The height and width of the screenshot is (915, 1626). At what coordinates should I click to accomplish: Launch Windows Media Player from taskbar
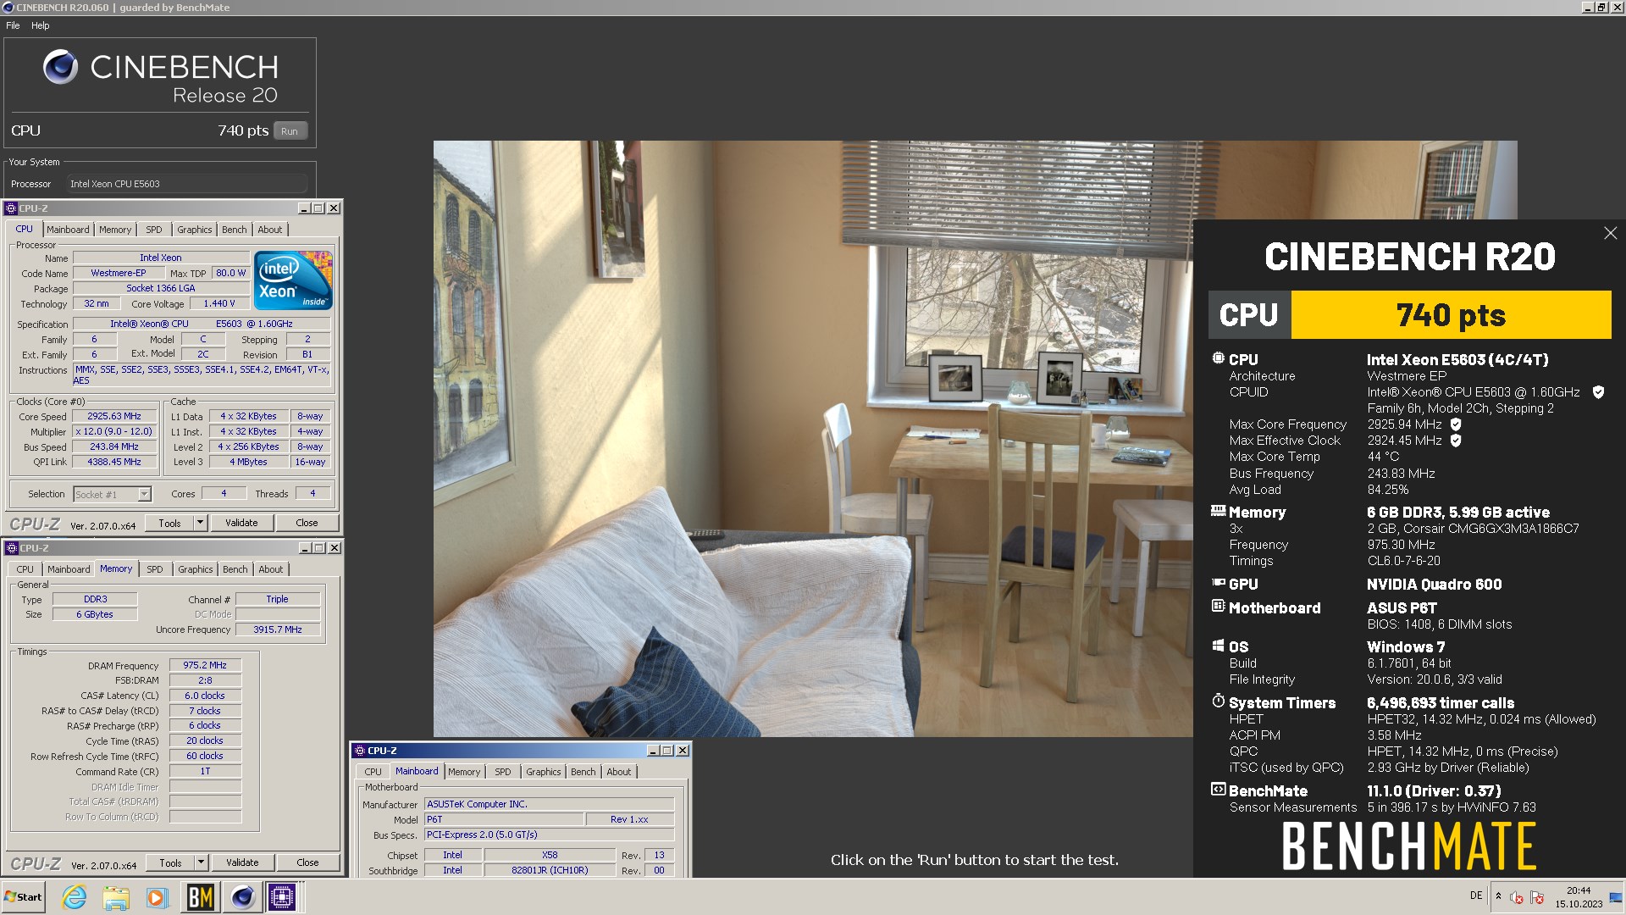point(157,897)
